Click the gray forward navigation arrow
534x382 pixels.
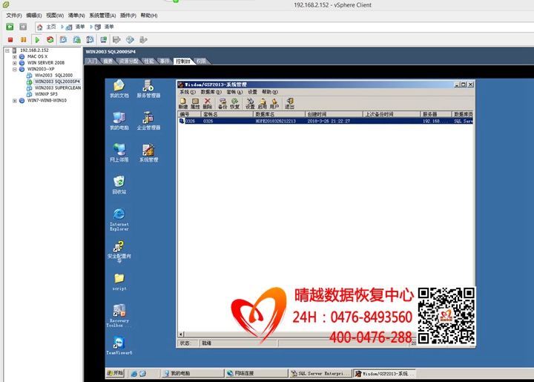tap(23, 27)
